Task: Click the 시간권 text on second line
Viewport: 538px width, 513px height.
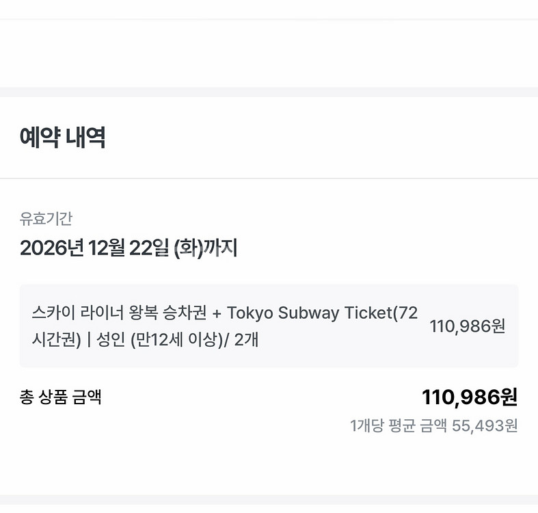Action: pos(52,339)
